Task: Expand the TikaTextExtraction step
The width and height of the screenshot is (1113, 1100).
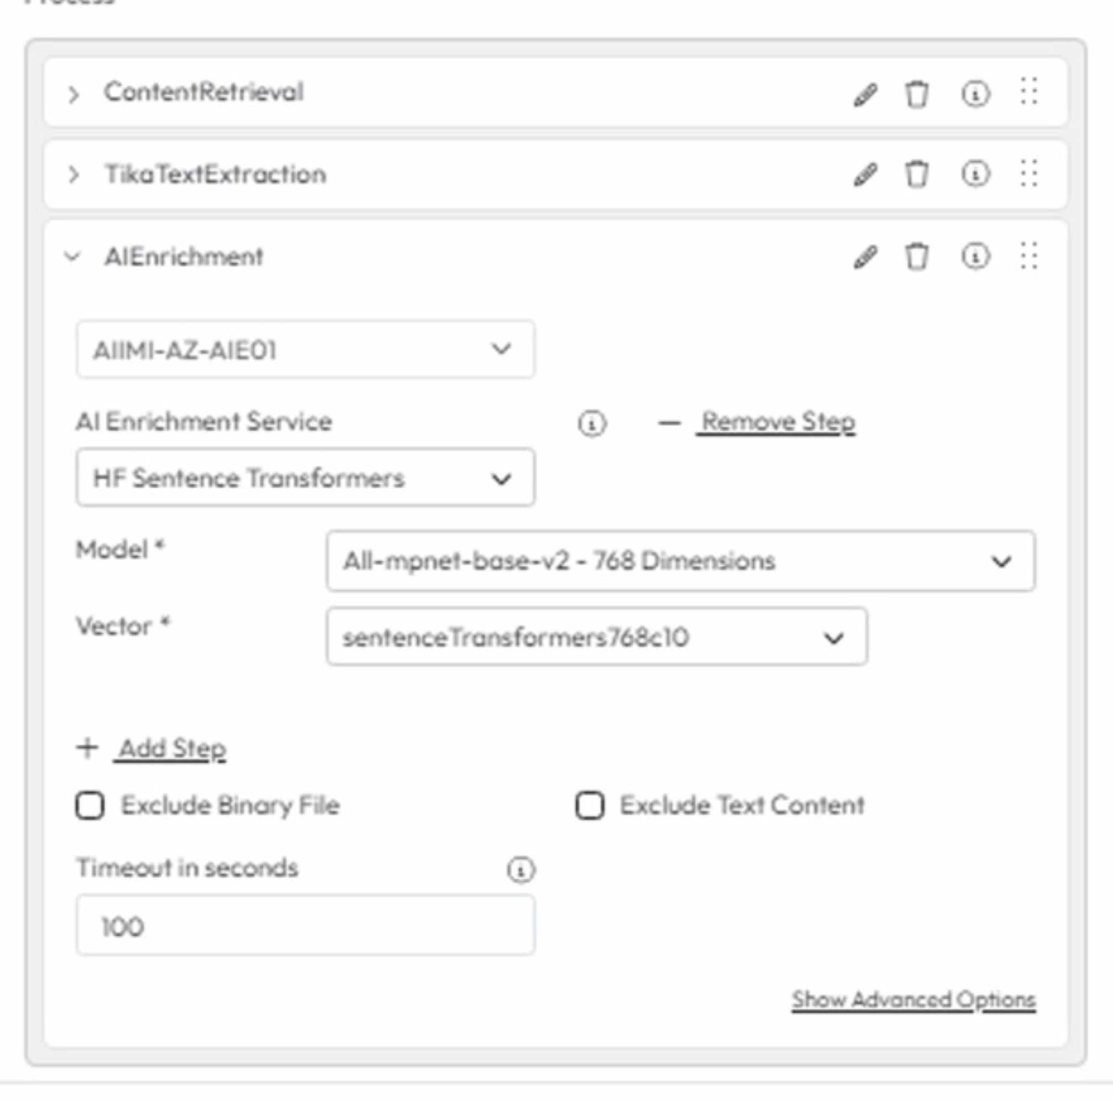Action: [73, 174]
